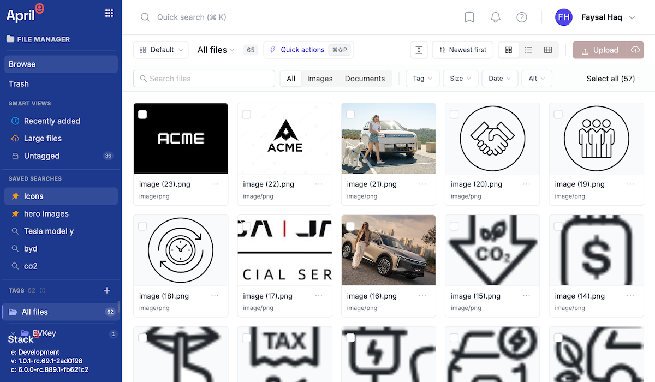
Task: Select checkbox on image (19).png
Action: click(558, 114)
